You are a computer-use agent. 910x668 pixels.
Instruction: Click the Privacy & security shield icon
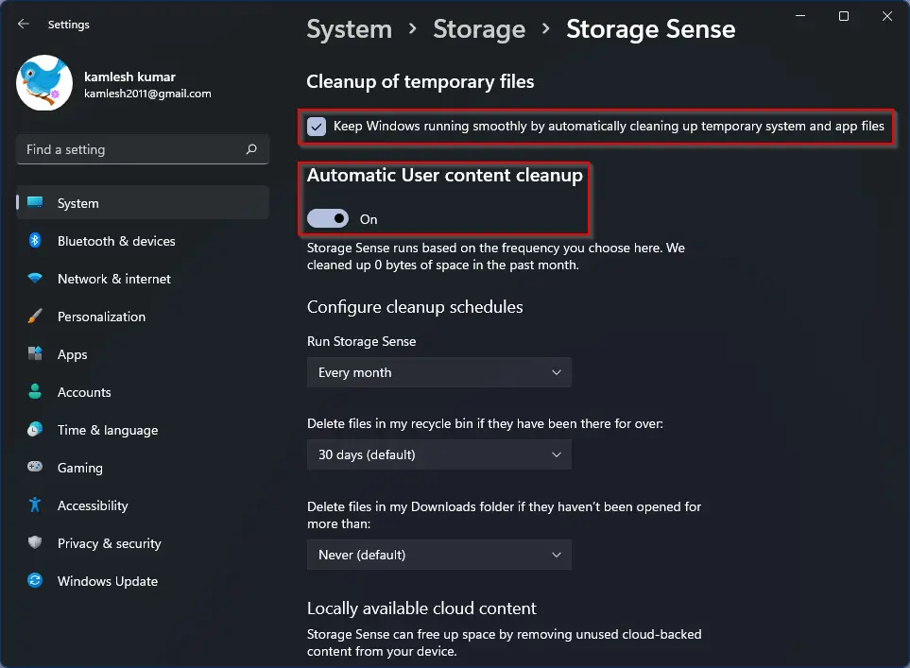point(35,542)
